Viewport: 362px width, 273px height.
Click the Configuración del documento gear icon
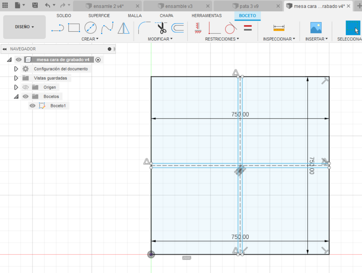tap(26, 69)
